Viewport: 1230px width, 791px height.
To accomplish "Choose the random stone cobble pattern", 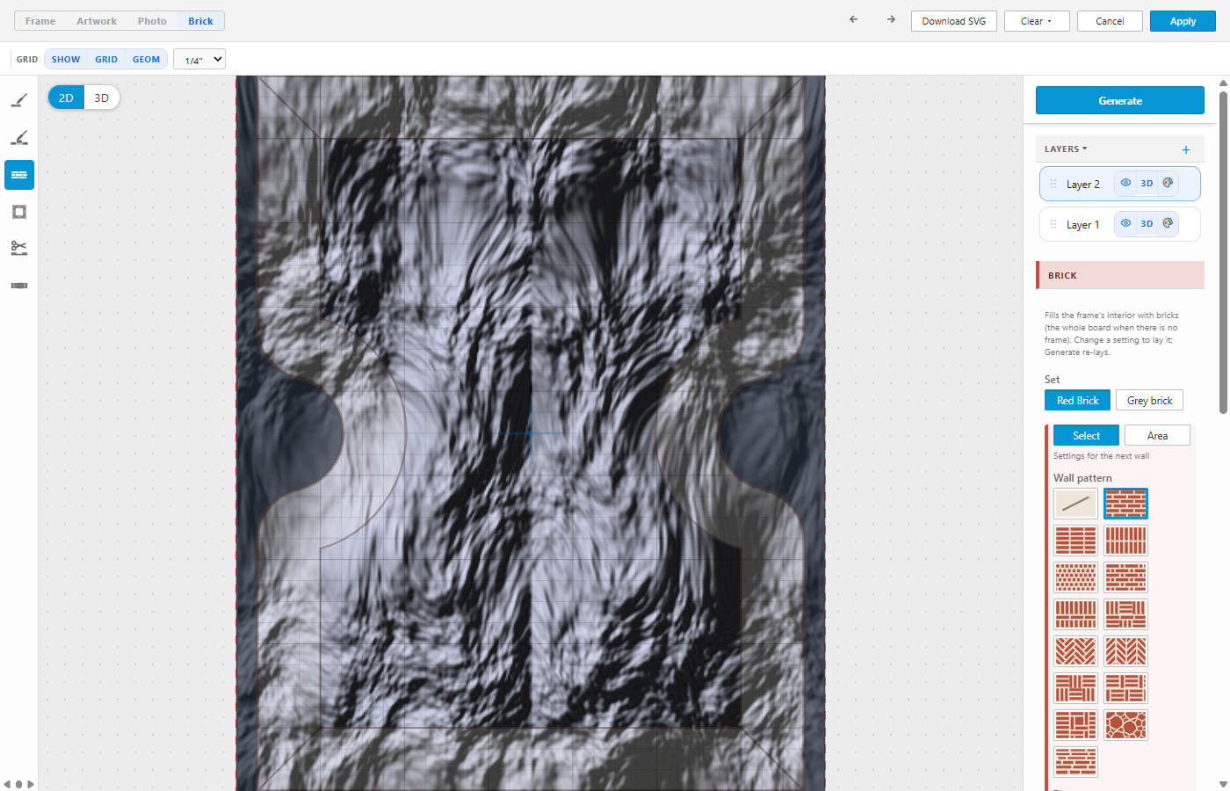I will pyautogui.click(x=1126, y=725).
